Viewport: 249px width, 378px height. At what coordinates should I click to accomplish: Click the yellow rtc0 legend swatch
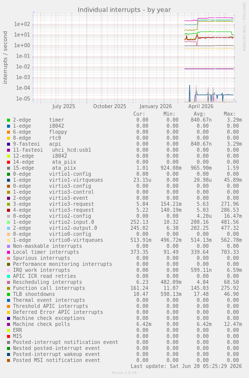(x=9, y=138)
